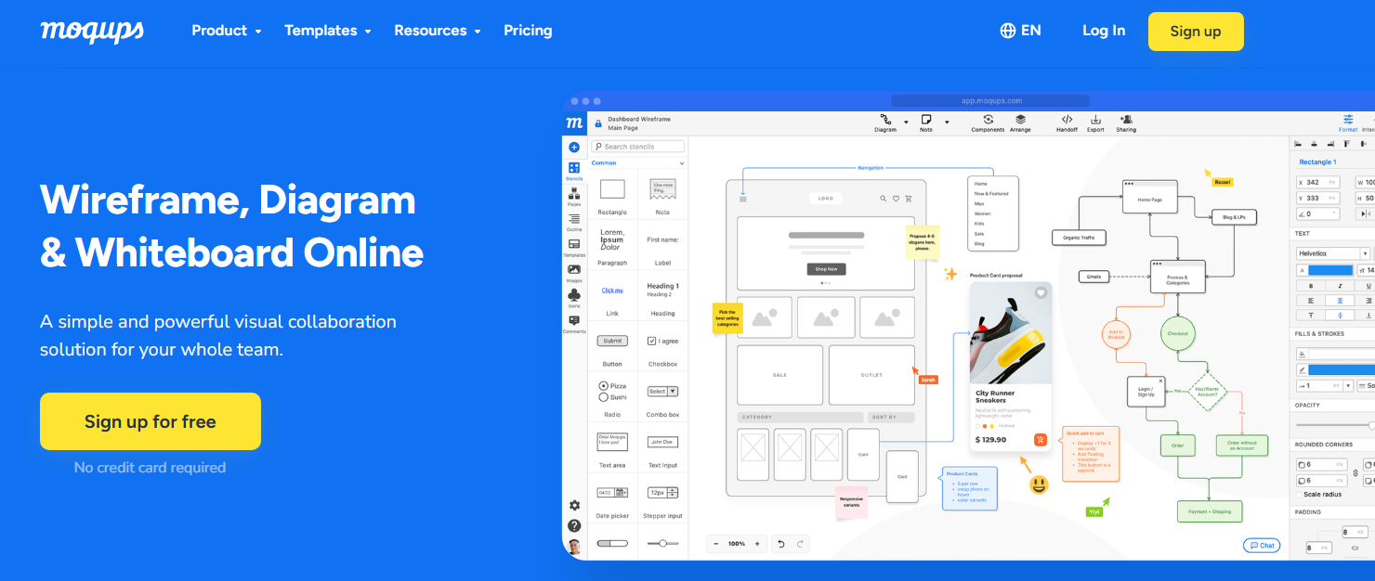Open the settings gear in app sidebar
The image size is (1375, 581).
tap(574, 506)
